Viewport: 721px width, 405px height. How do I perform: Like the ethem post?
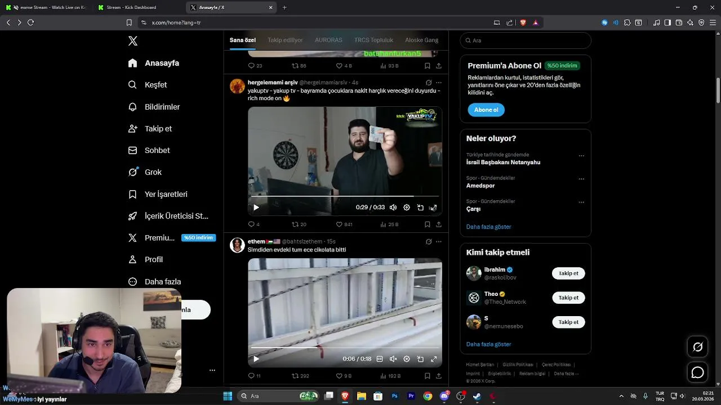(344, 376)
